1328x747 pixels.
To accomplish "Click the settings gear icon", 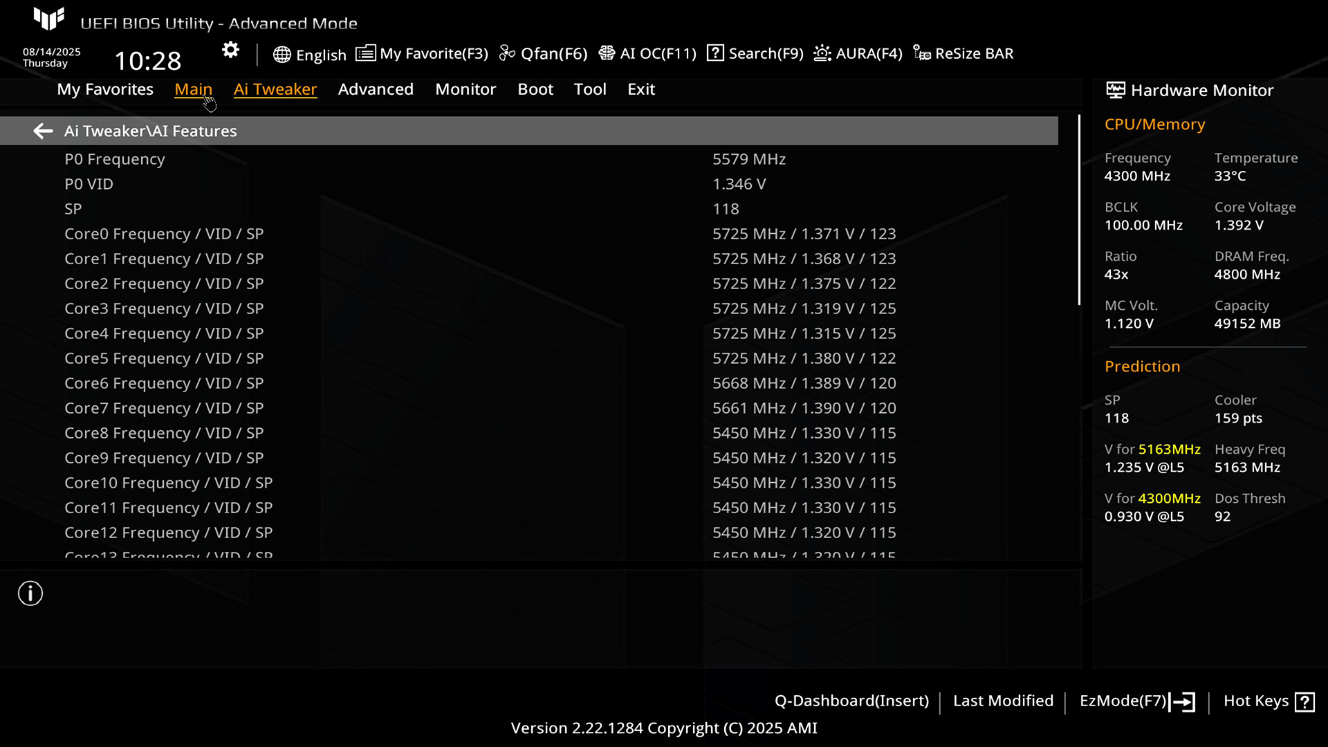I will pyautogui.click(x=230, y=50).
